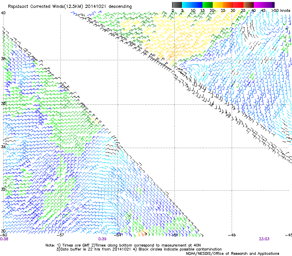Click the word 'descending' in the title
The image size is (292, 256).
(x=120, y=7)
